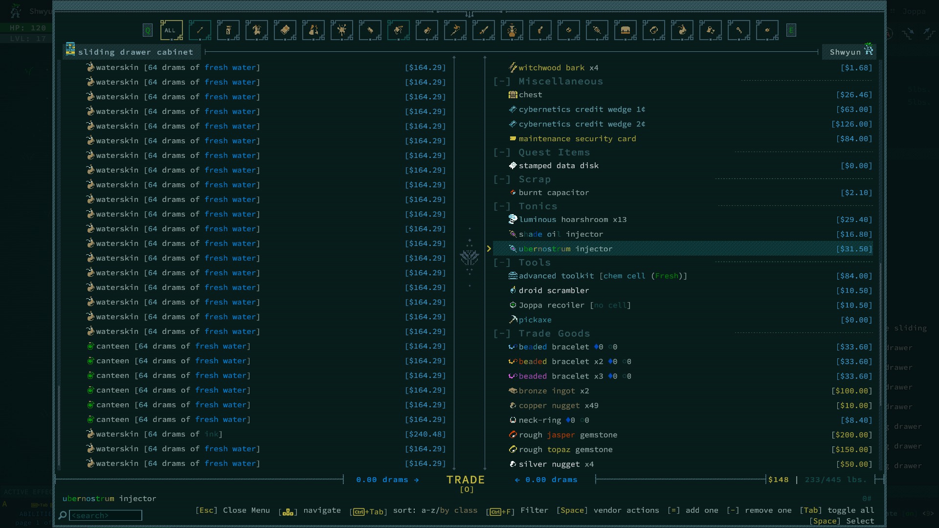This screenshot has width=939, height=528.
Task: Select the ubernostrum injector item
Action: [565, 249]
